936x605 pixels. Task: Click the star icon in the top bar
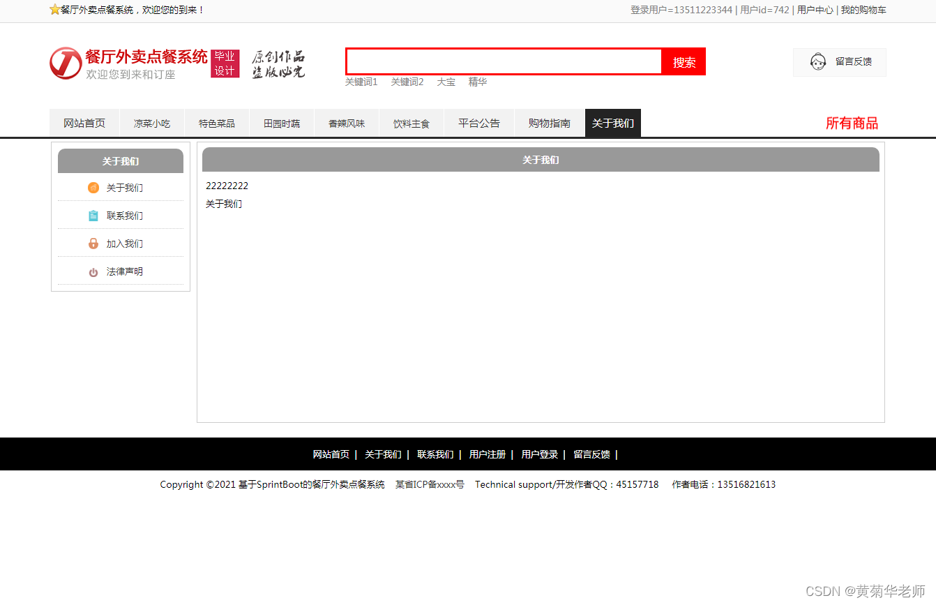55,10
